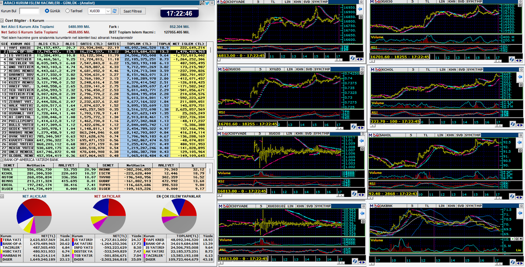Click the blue arrow on the SAHOL chart
Screen dimensions: 525x267
click(x=519, y=142)
